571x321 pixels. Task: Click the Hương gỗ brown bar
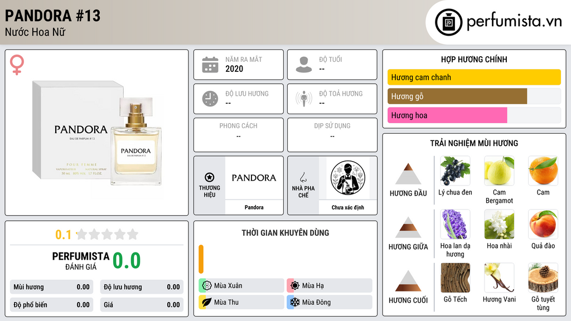point(457,96)
